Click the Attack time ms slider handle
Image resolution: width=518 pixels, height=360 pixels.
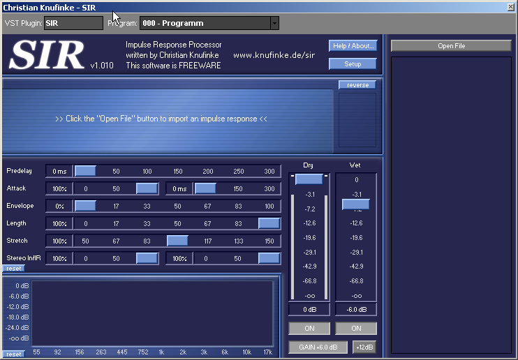(205, 188)
